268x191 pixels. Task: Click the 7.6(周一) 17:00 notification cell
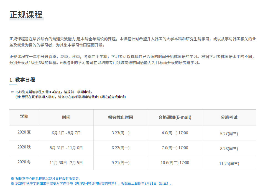[175, 148]
